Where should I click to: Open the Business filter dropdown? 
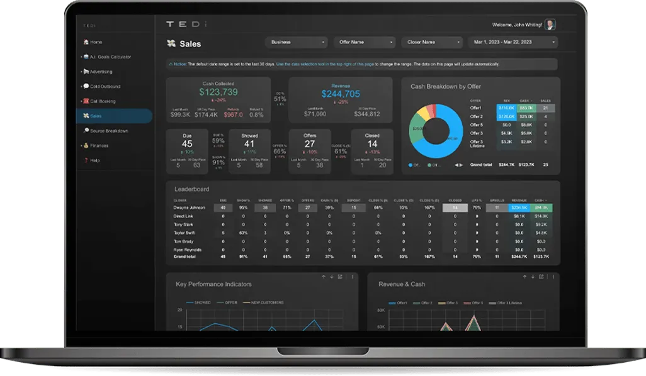tap(297, 42)
